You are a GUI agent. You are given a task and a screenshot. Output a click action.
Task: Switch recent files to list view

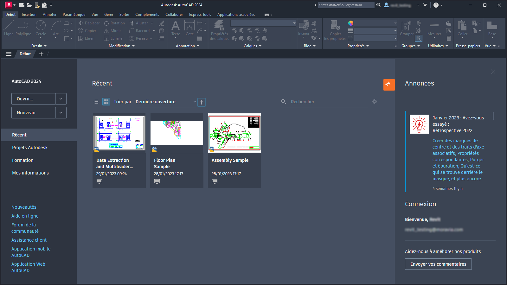[96, 102]
